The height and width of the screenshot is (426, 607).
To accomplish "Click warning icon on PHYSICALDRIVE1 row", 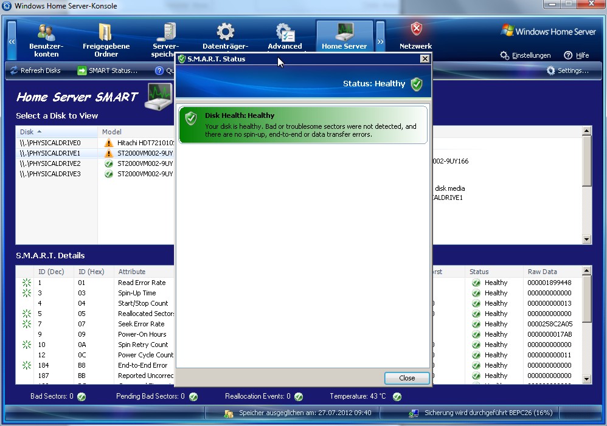I will click(x=109, y=153).
